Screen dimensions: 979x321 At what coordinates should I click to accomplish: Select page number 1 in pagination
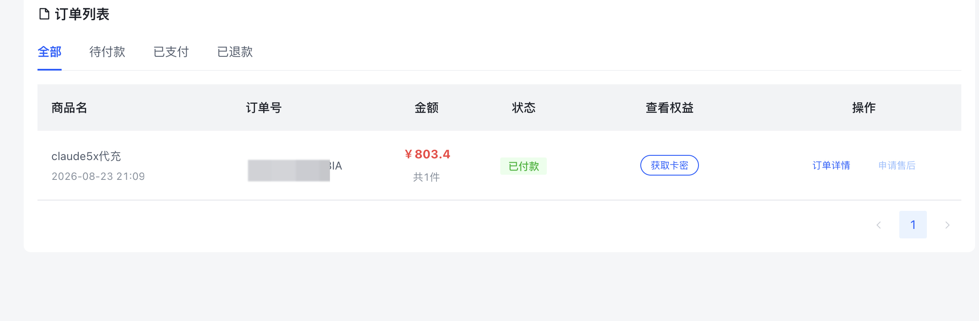point(913,225)
